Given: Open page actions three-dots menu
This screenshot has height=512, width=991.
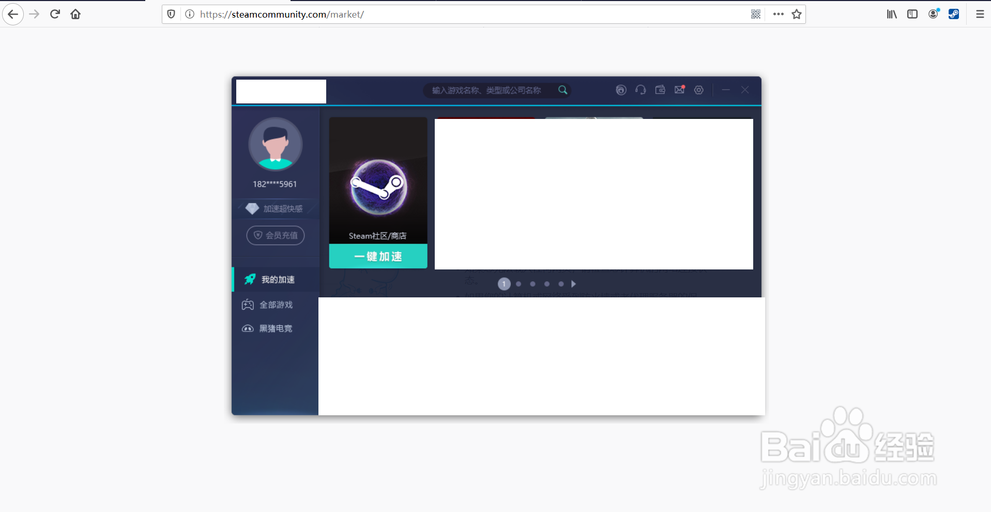Looking at the screenshot, I should click(779, 14).
